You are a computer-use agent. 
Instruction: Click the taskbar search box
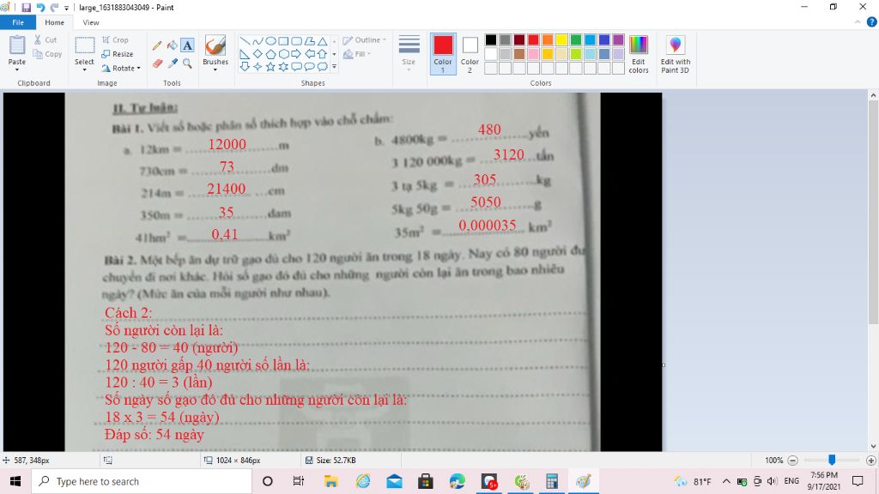click(x=142, y=481)
